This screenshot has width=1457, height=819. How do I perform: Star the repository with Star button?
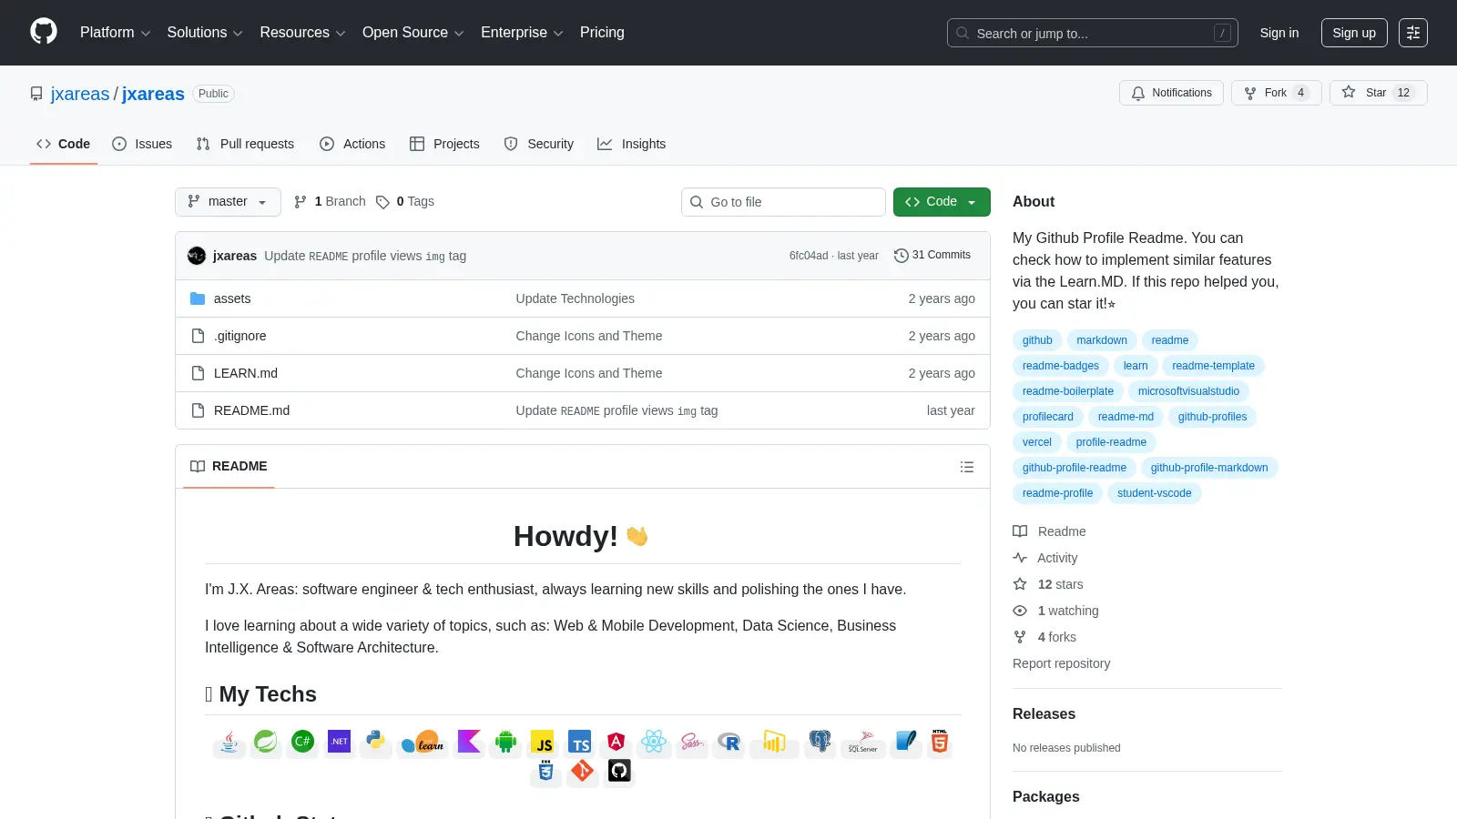(1379, 93)
